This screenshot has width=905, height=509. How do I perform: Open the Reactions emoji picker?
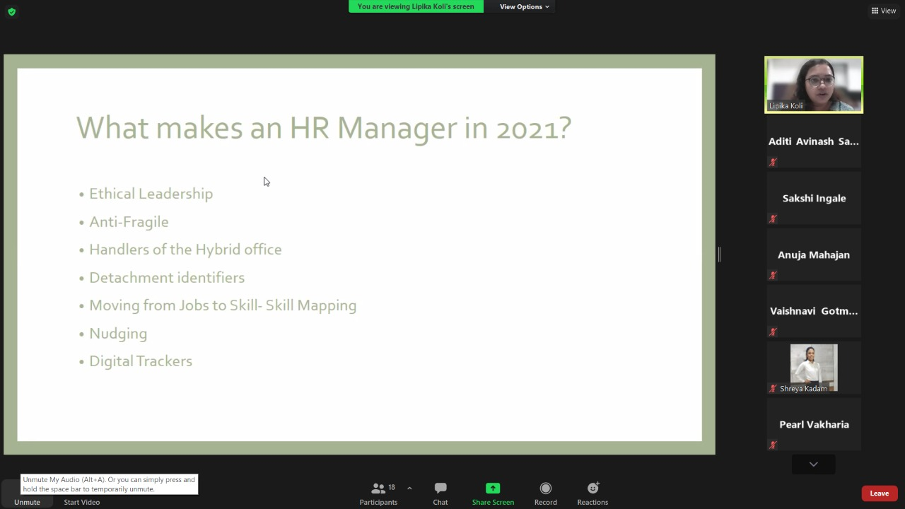tap(592, 488)
